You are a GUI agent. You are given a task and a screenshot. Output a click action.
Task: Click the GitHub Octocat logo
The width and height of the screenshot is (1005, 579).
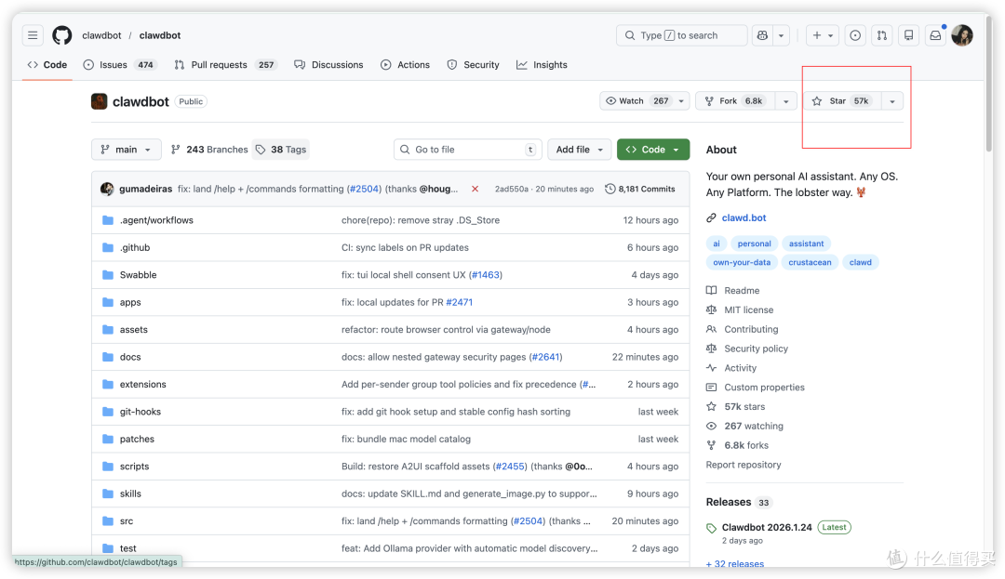click(x=62, y=35)
